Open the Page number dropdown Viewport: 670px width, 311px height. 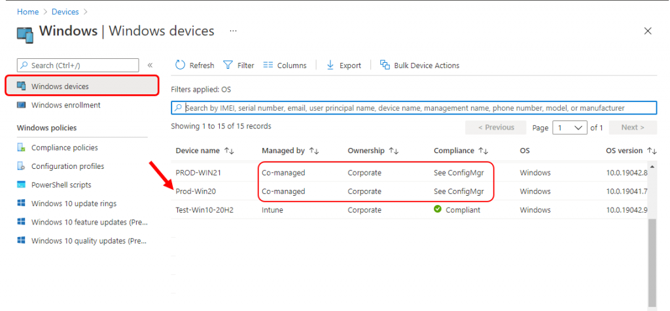570,128
